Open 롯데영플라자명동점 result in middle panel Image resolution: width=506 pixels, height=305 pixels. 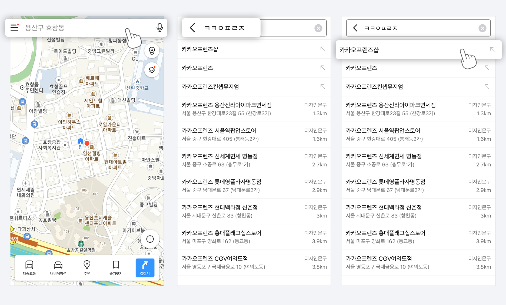click(254, 186)
